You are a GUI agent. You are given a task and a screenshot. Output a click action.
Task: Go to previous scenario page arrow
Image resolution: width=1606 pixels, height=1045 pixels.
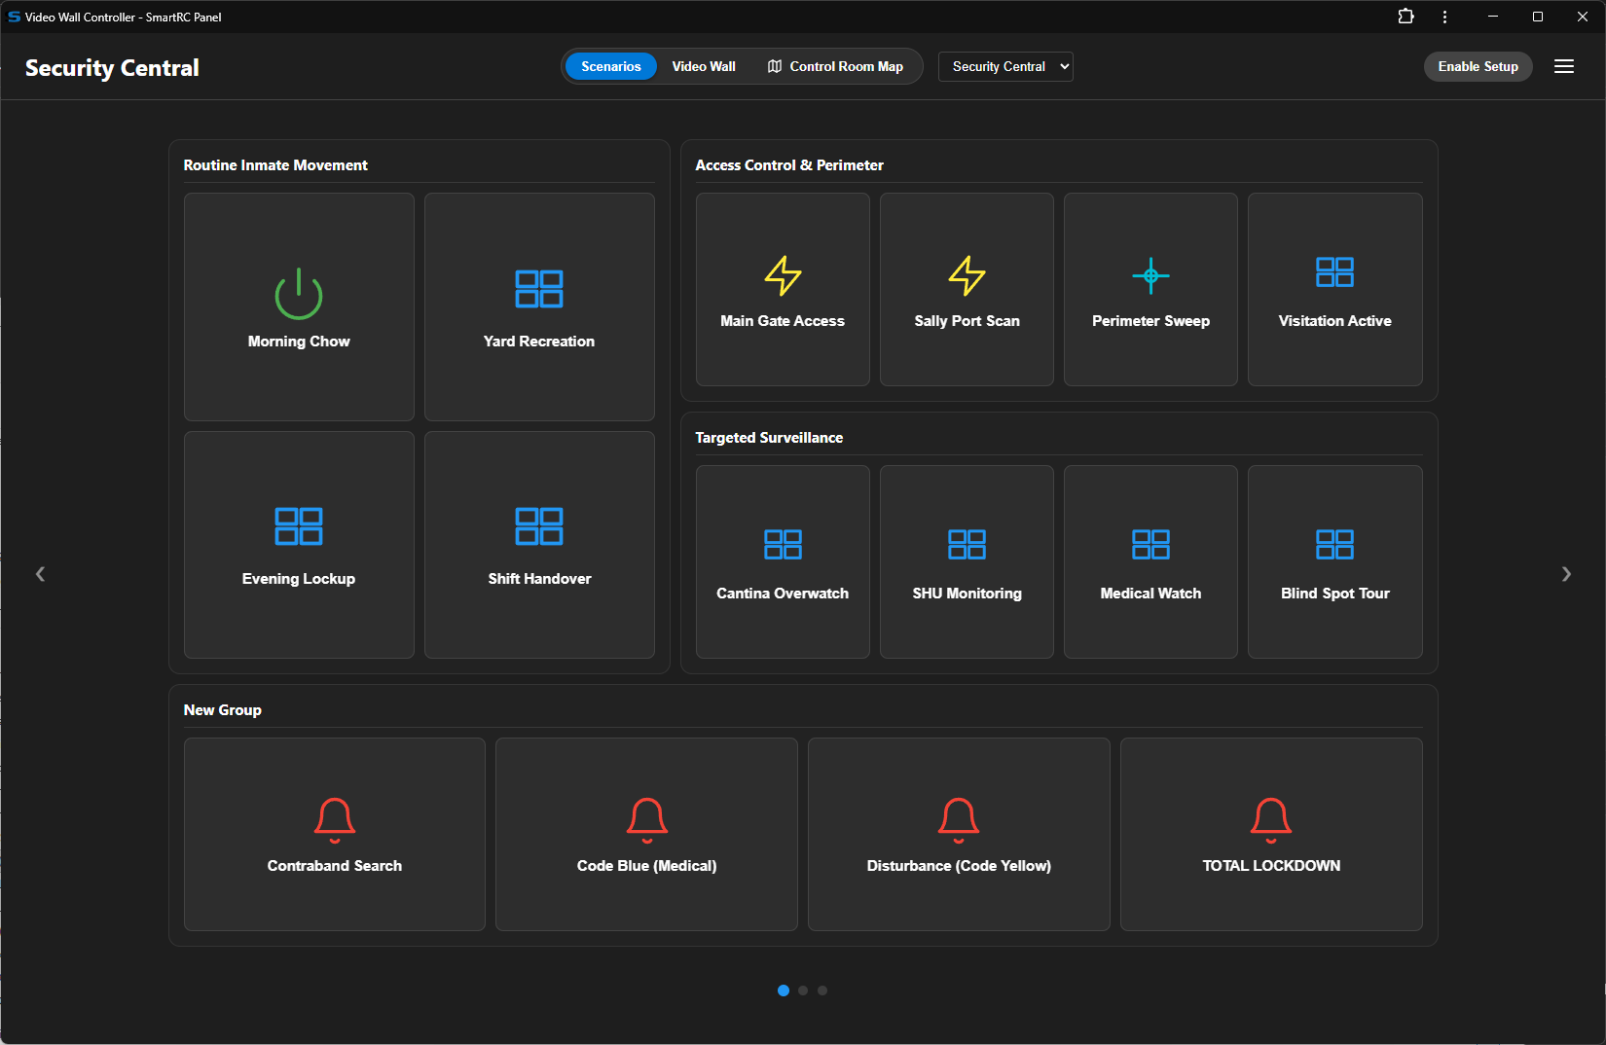pos(40,574)
